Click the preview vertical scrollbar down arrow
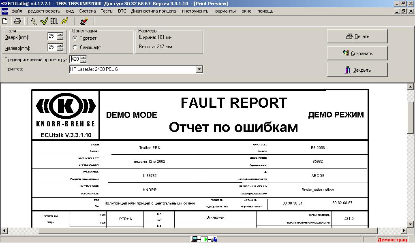Image resolution: width=415 pixels, height=243 pixels. [x=410, y=224]
